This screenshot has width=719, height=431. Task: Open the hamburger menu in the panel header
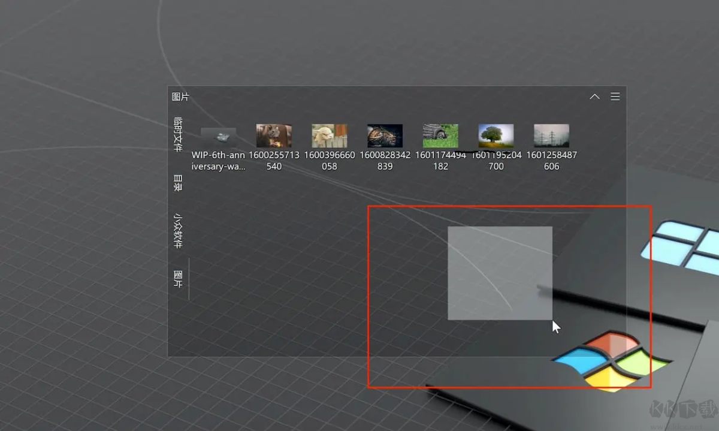(x=615, y=97)
